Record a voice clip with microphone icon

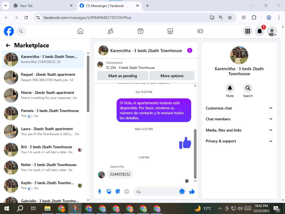[x=100, y=191]
